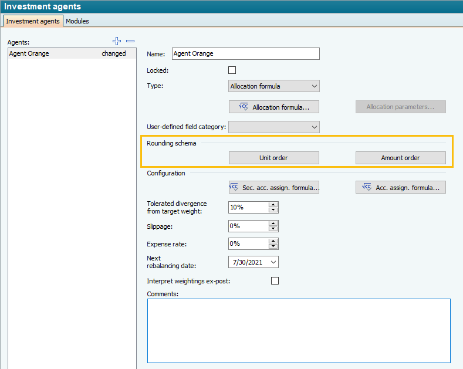Click the plus icon to add agent
The width and height of the screenshot is (463, 369).
tap(117, 41)
